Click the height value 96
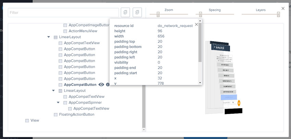291x139 pixels. point(160,31)
